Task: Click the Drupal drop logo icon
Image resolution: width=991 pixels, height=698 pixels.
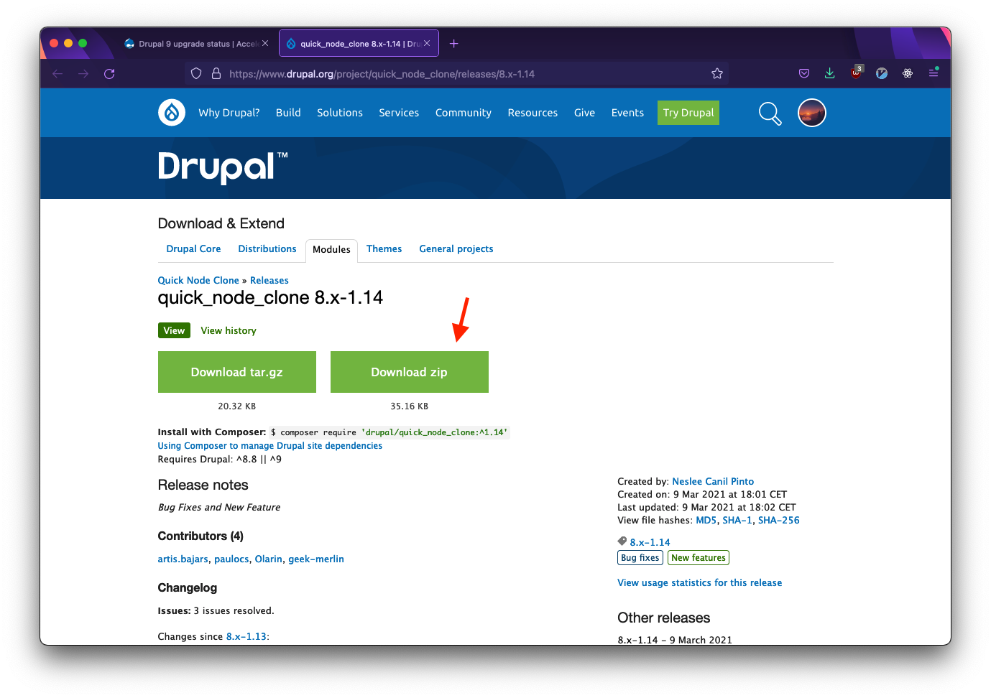Action: (172, 113)
